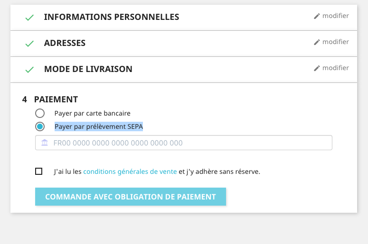Open the conditions générales de vente link

(130, 172)
